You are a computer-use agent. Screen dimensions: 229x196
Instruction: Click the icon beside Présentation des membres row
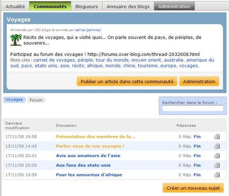click(x=217, y=136)
